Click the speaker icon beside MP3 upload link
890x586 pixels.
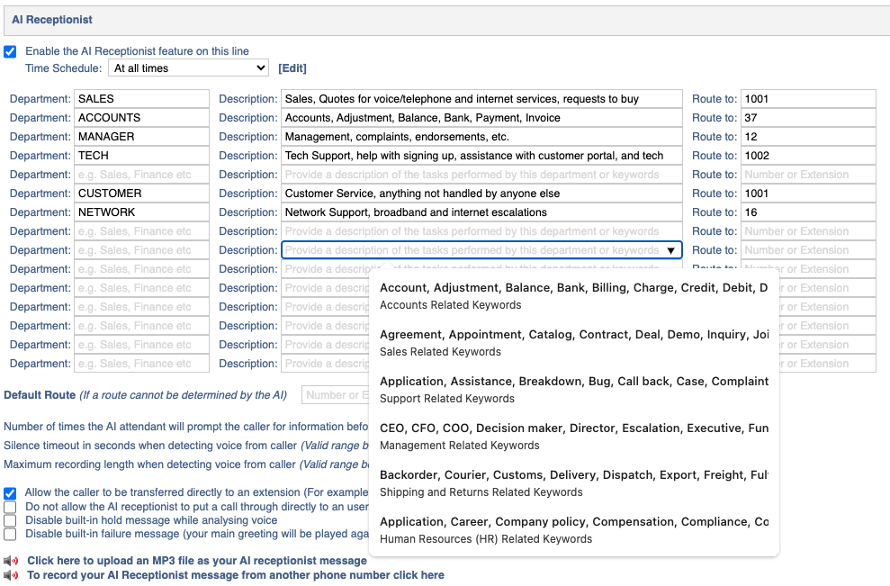coord(11,561)
